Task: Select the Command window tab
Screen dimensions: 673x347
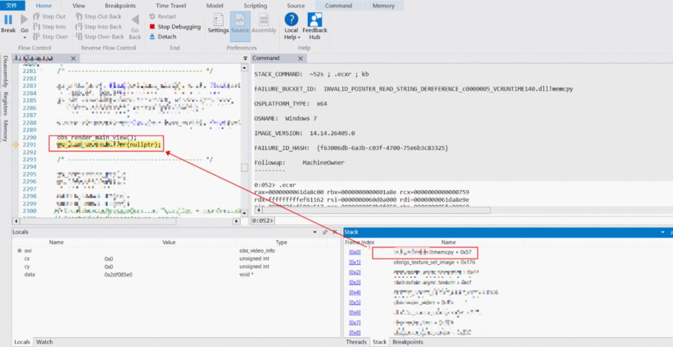Action: pyautogui.click(x=266, y=59)
